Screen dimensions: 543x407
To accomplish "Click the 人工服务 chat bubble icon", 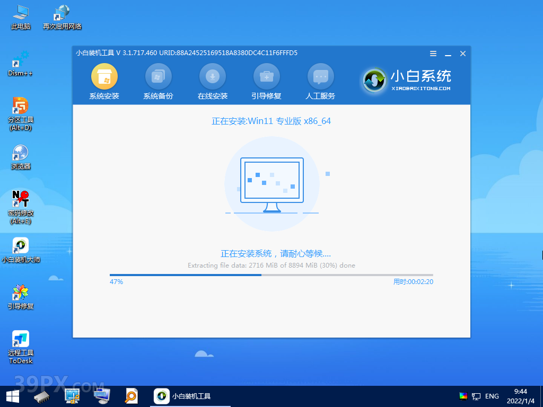I will [x=320, y=77].
